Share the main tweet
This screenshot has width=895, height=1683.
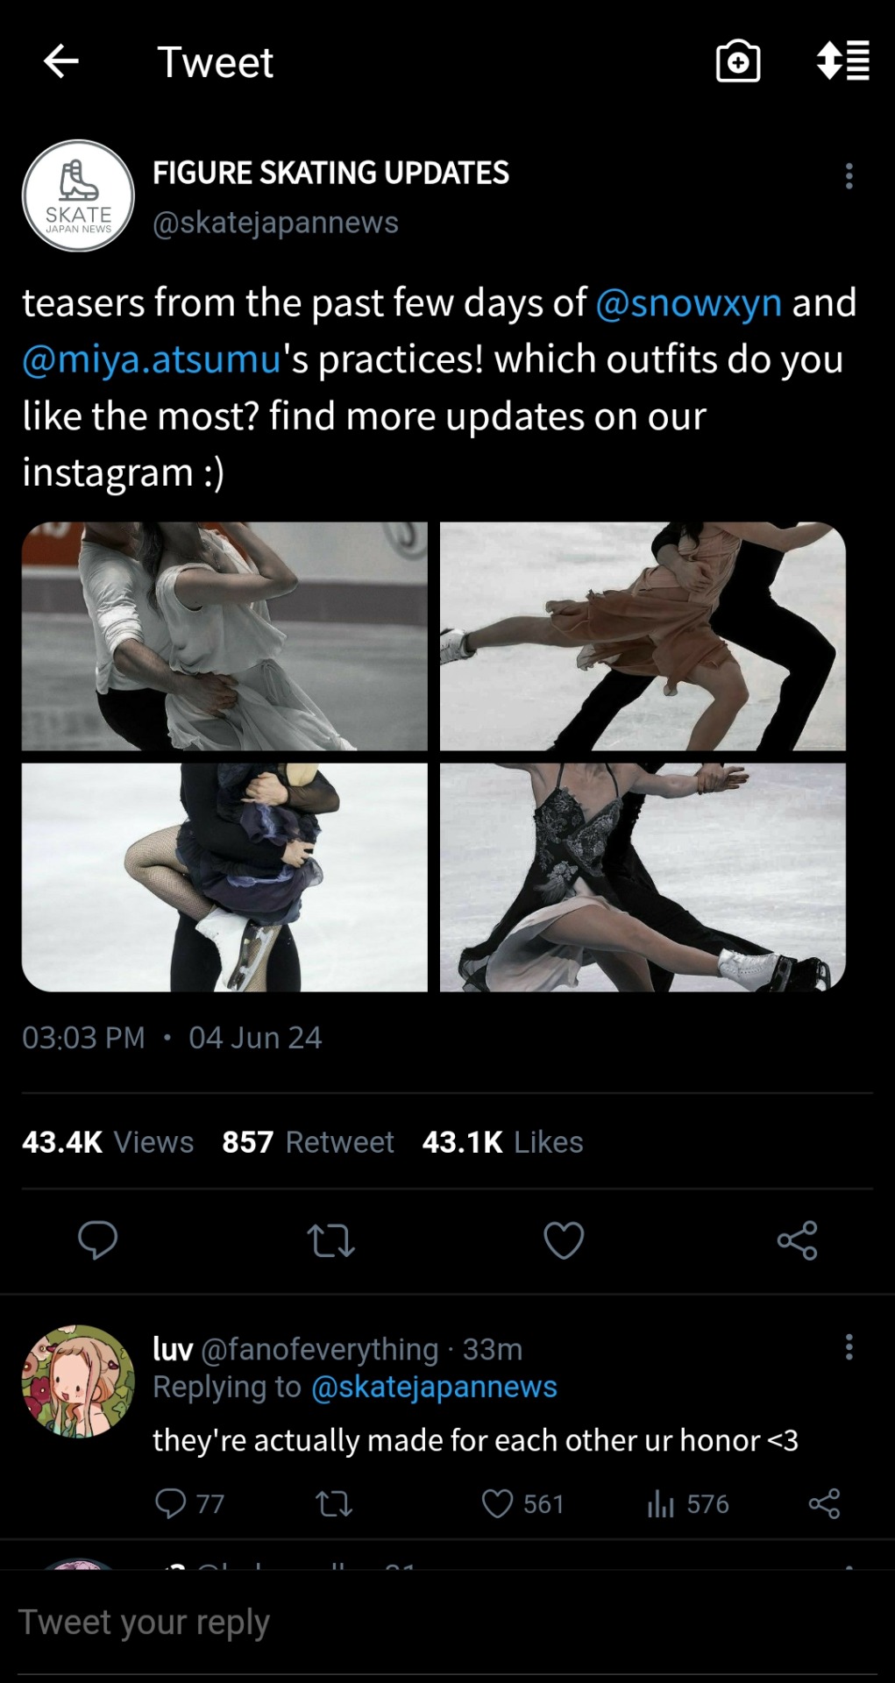click(797, 1240)
